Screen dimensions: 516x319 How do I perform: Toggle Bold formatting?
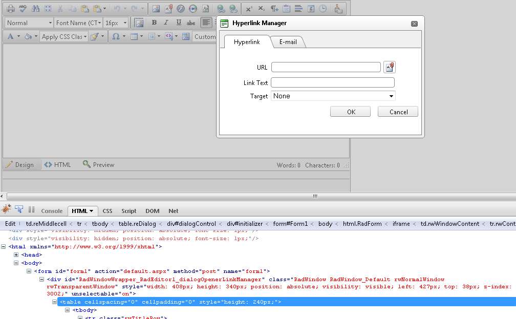point(154,23)
